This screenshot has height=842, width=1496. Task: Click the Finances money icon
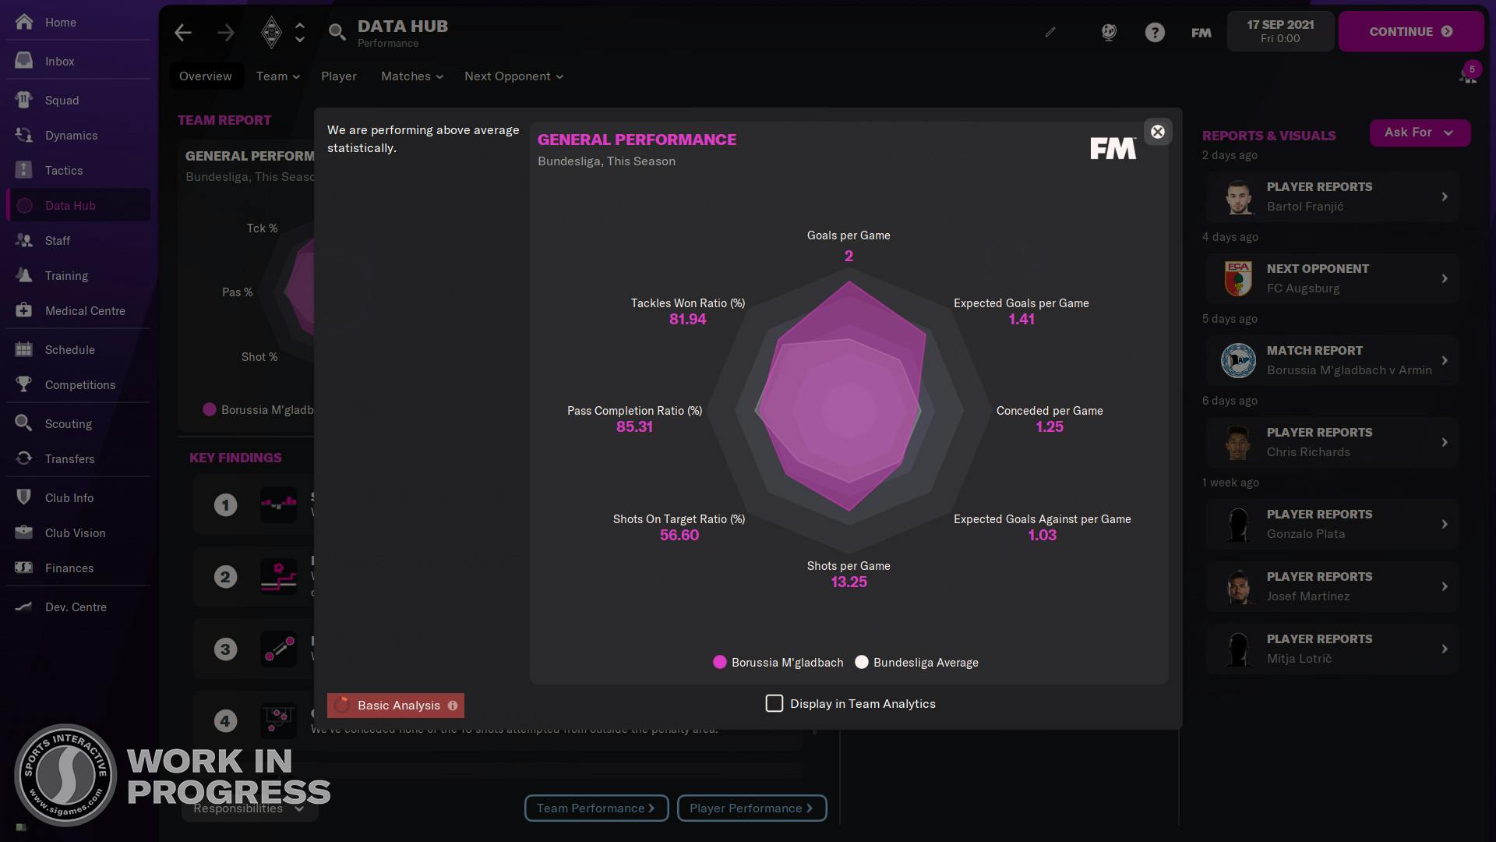(24, 568)
